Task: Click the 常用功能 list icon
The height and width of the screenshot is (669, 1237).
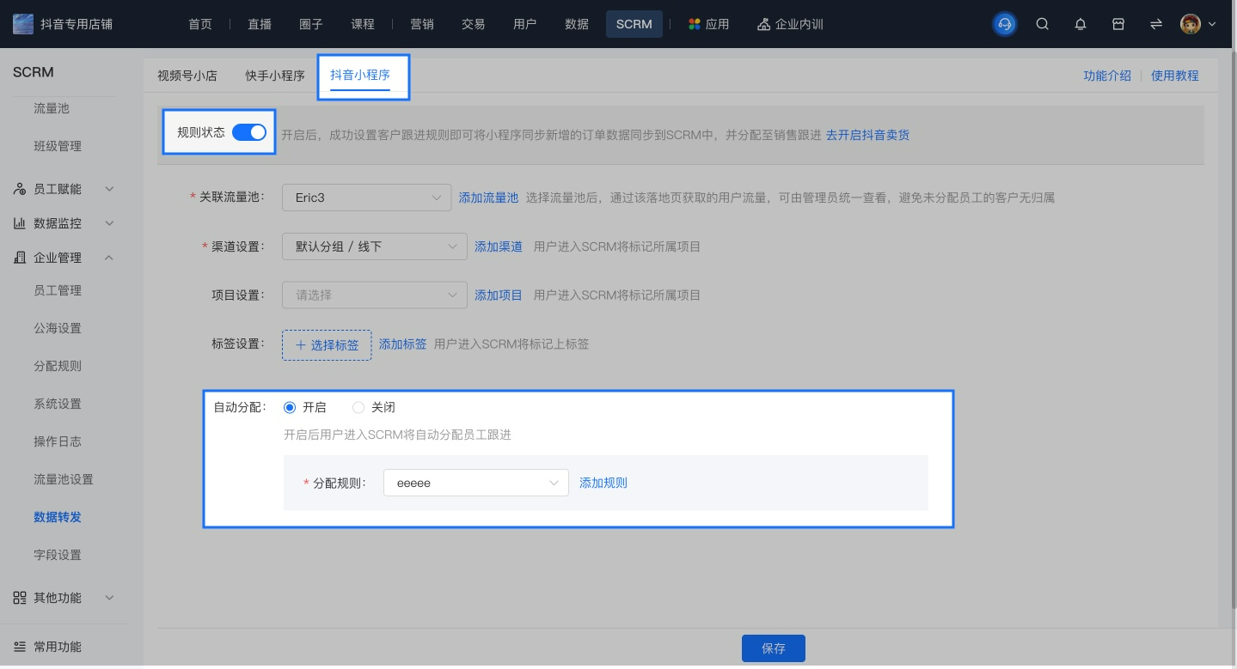Action: click(20, 647)
